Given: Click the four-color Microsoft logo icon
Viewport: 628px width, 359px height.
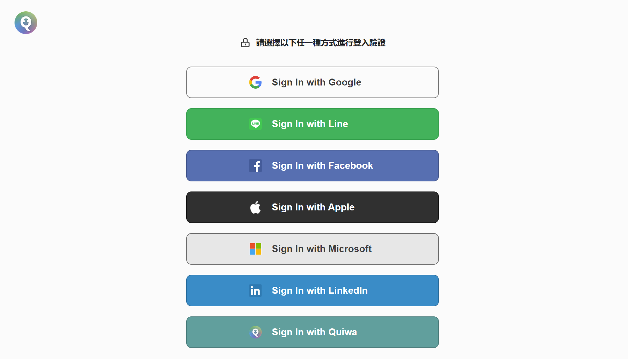Looking at the screenshot, I should [255, 249].
